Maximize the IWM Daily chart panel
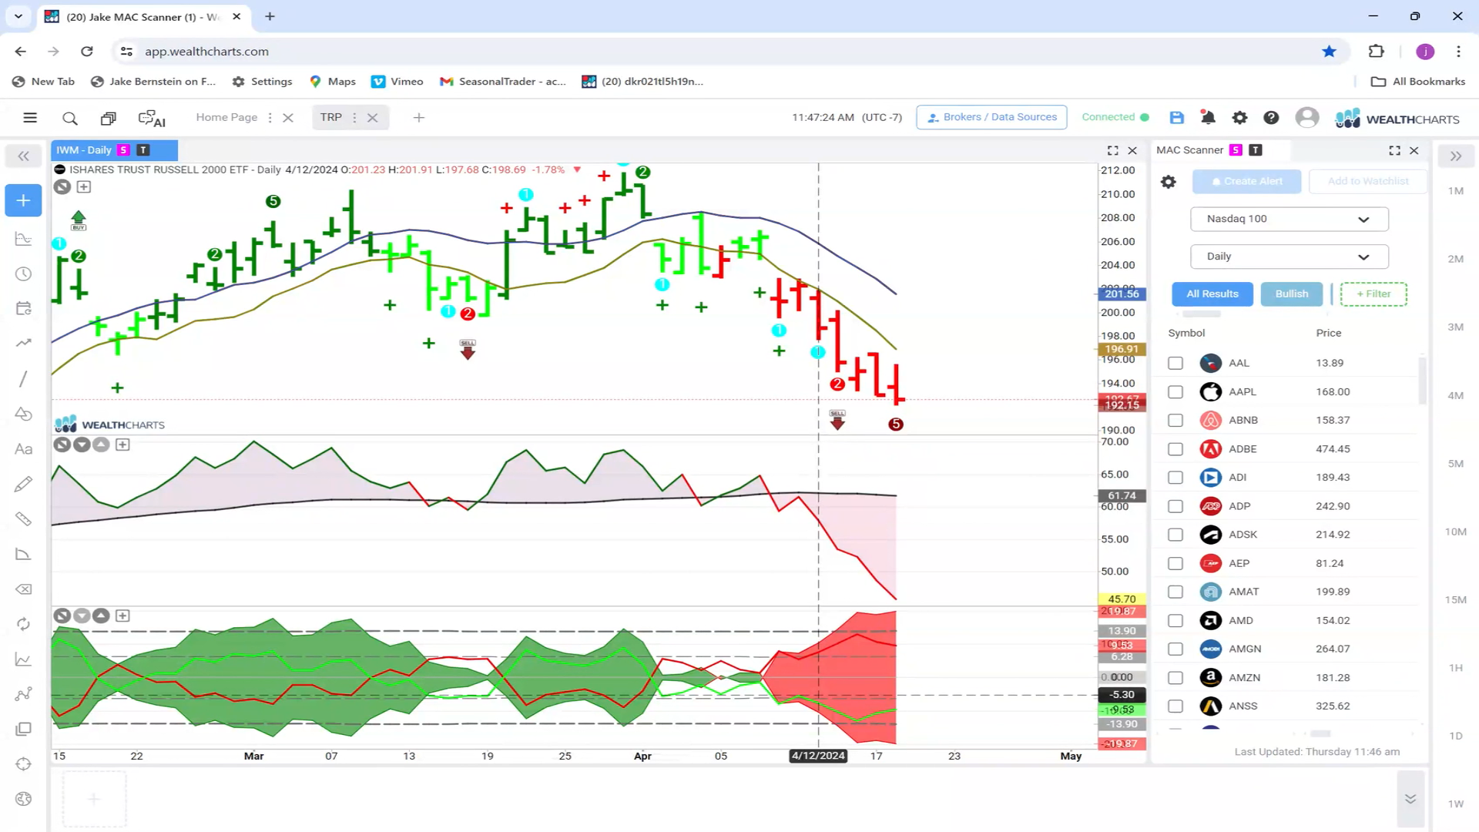Viewport: 1479px width, 832px height. pos(1112,151)
